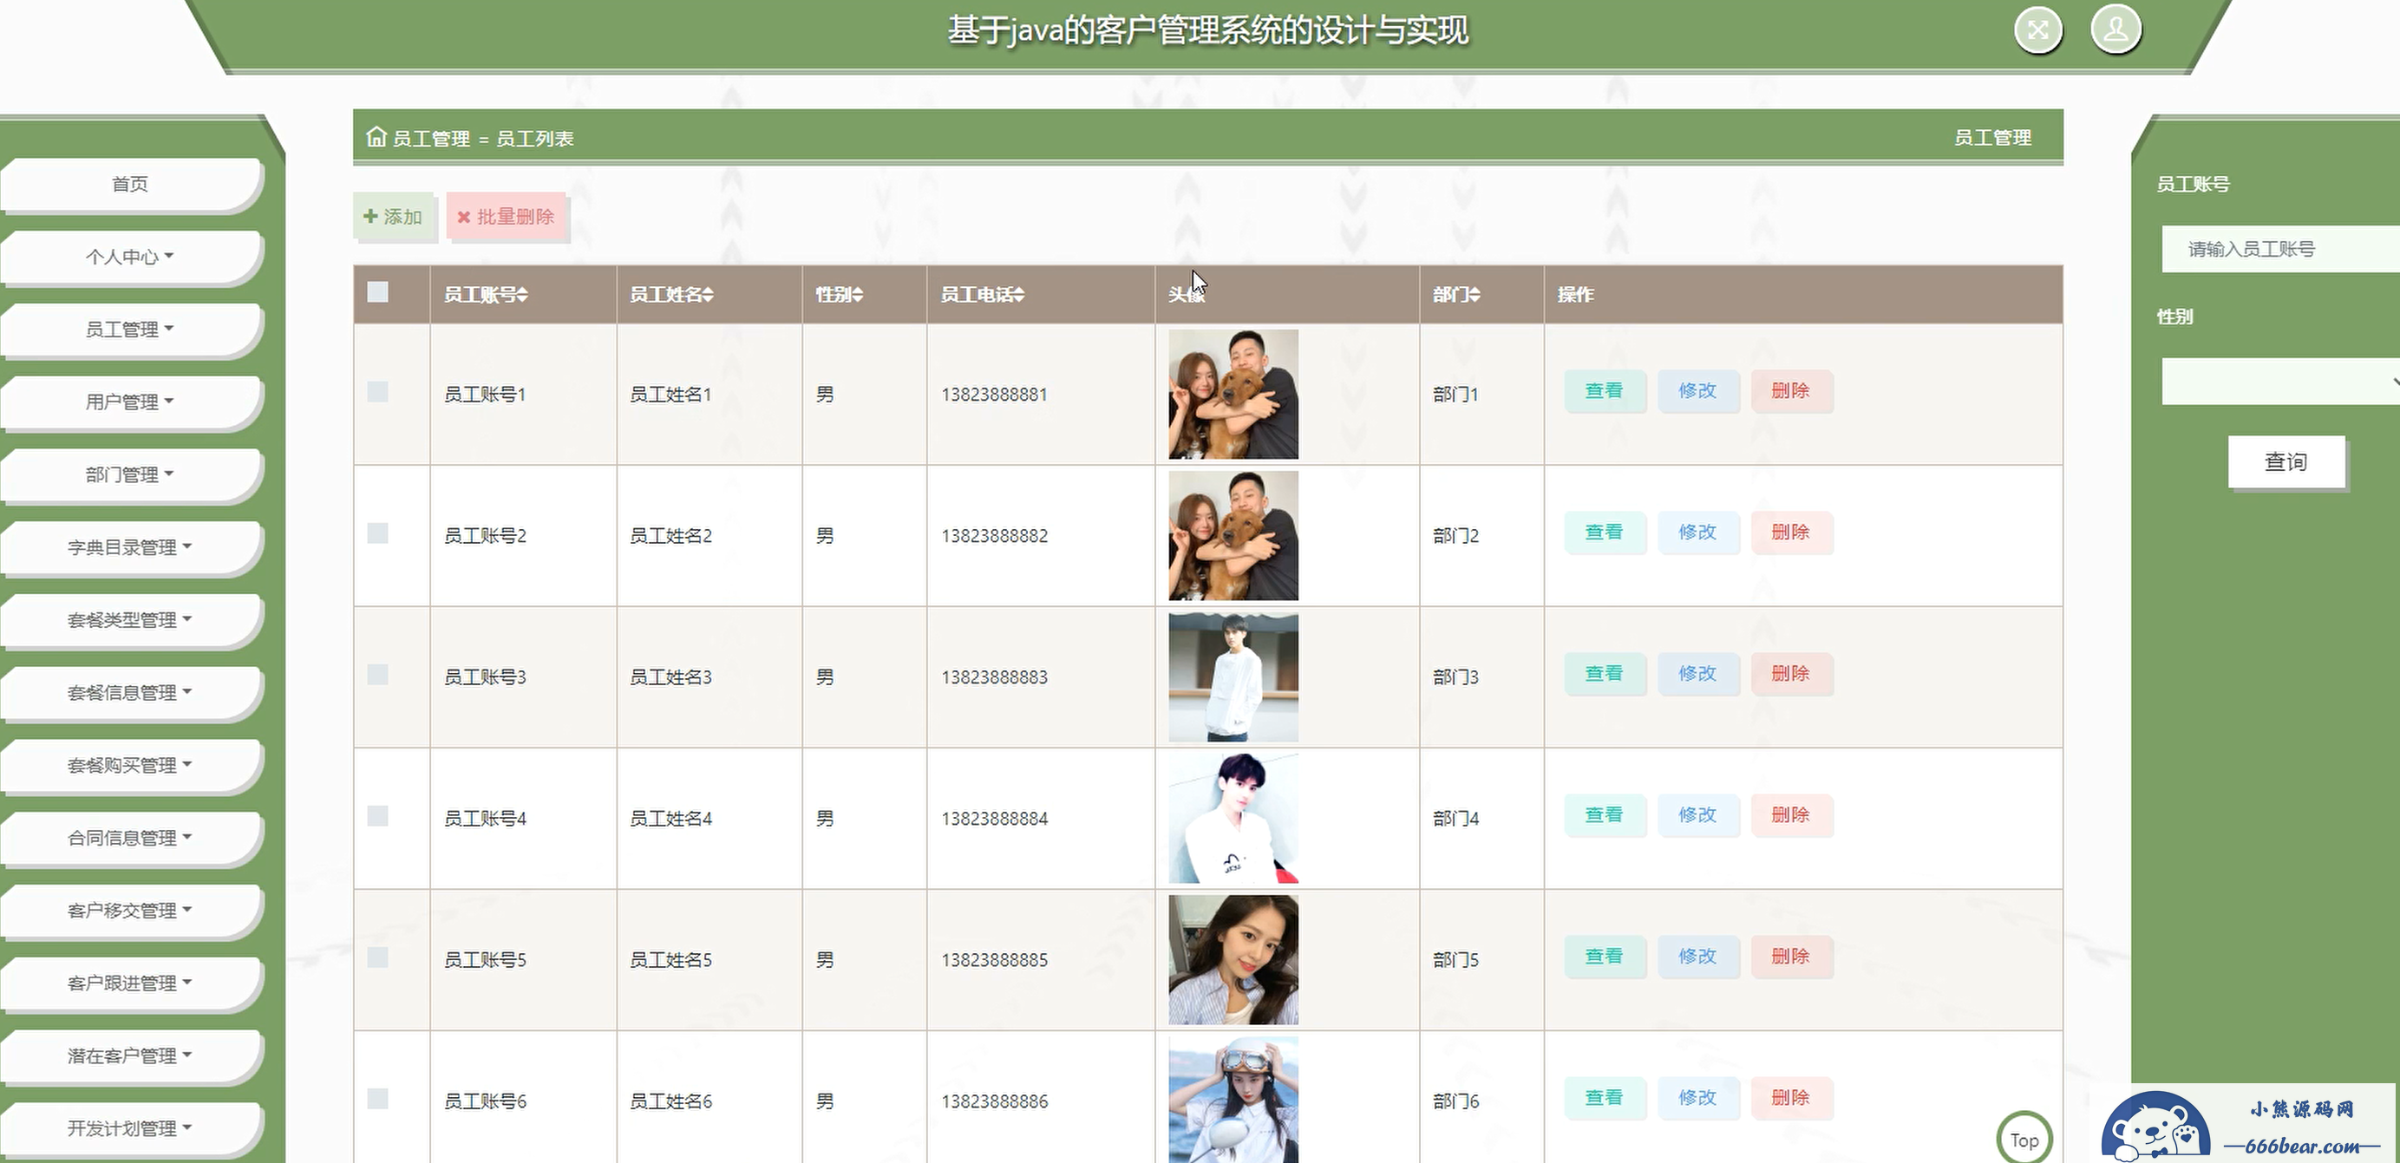This screenshot has height=1163, width=2400.
Task: Click 查看 for 员工账号6
Action: pyautogui.click(x=1605, y=1098)
